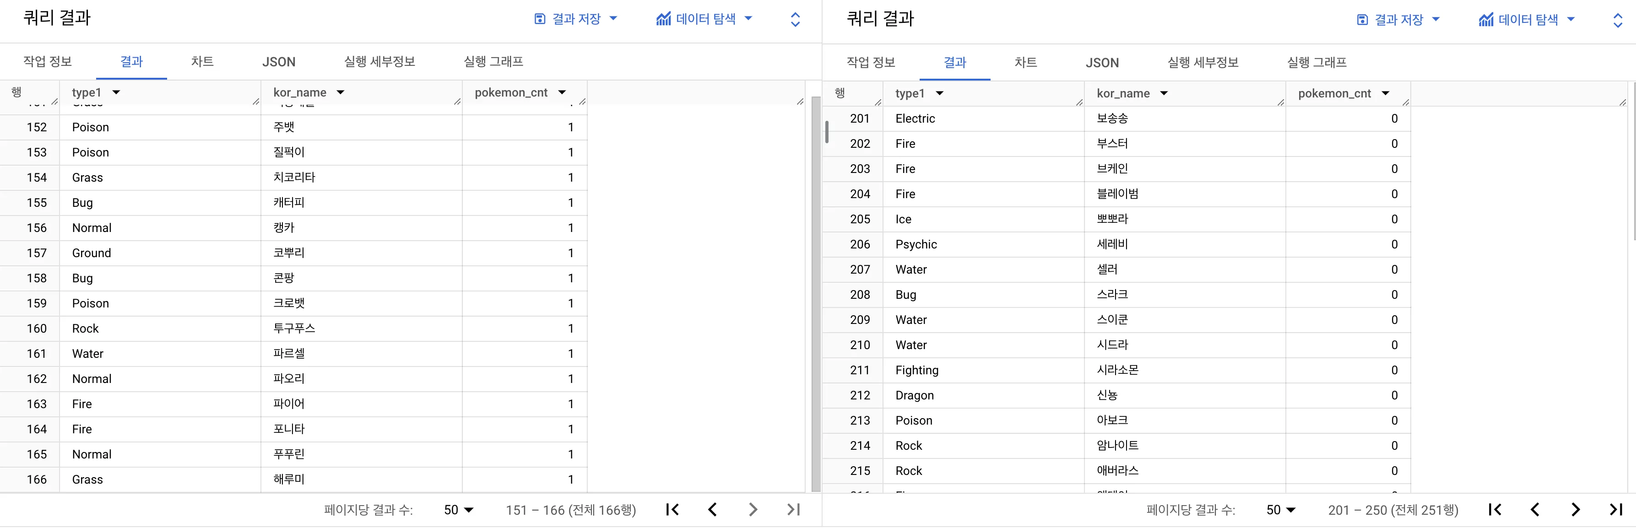This screenshot has height=528, width=1636.
Task: Open 실행 세부정보 tab in right panel
Action: (x=1202, y=62)
